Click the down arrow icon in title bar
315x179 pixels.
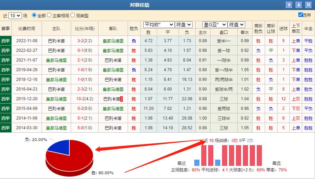point(299,5)
